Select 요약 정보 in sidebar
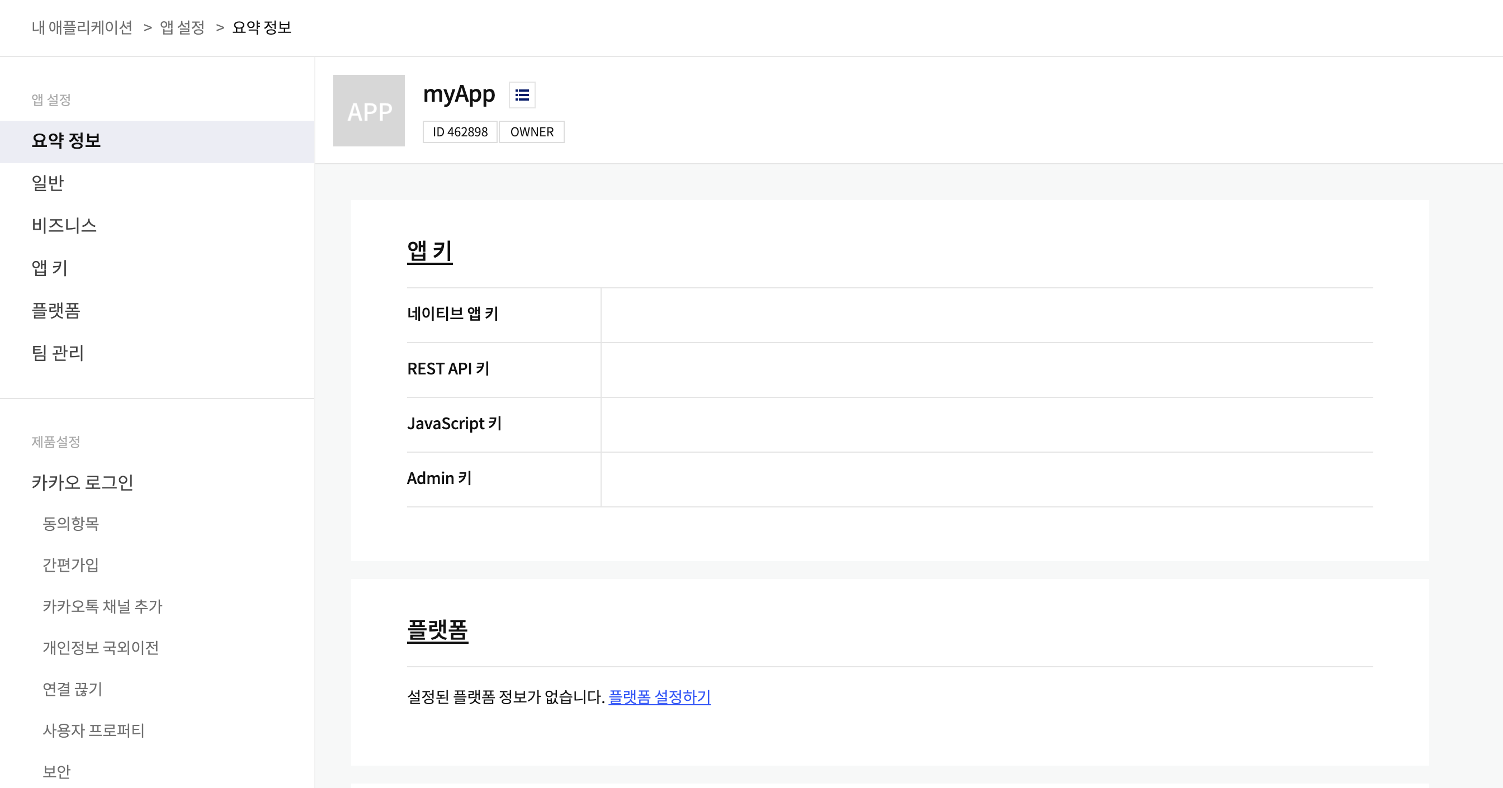The image size is (1503, 788). 157,141
